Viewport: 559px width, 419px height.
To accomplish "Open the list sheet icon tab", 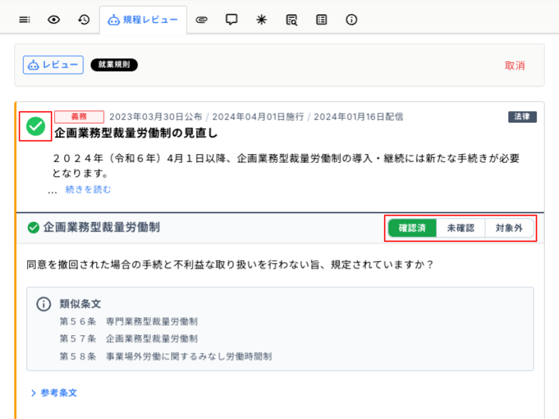I will point(321,20).
